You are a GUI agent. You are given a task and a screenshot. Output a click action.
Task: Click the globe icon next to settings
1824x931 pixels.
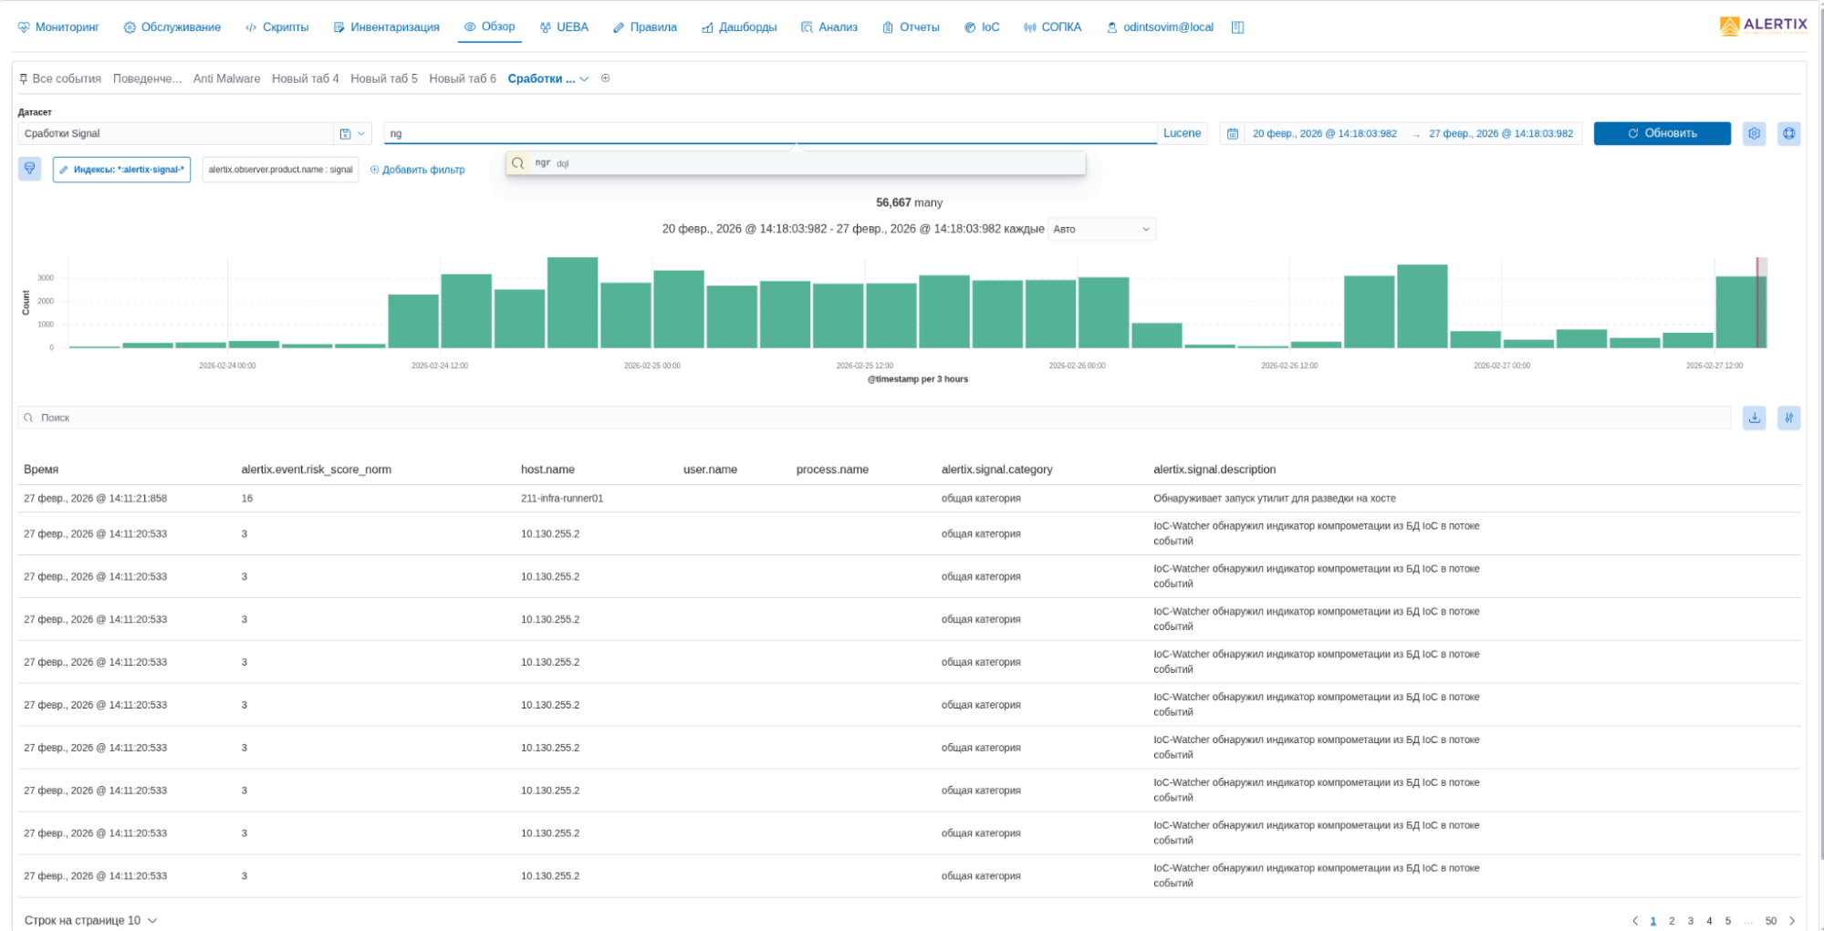coord(1788,134)
